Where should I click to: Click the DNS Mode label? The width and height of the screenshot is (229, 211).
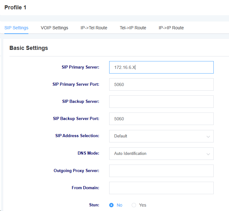[88, 153]
